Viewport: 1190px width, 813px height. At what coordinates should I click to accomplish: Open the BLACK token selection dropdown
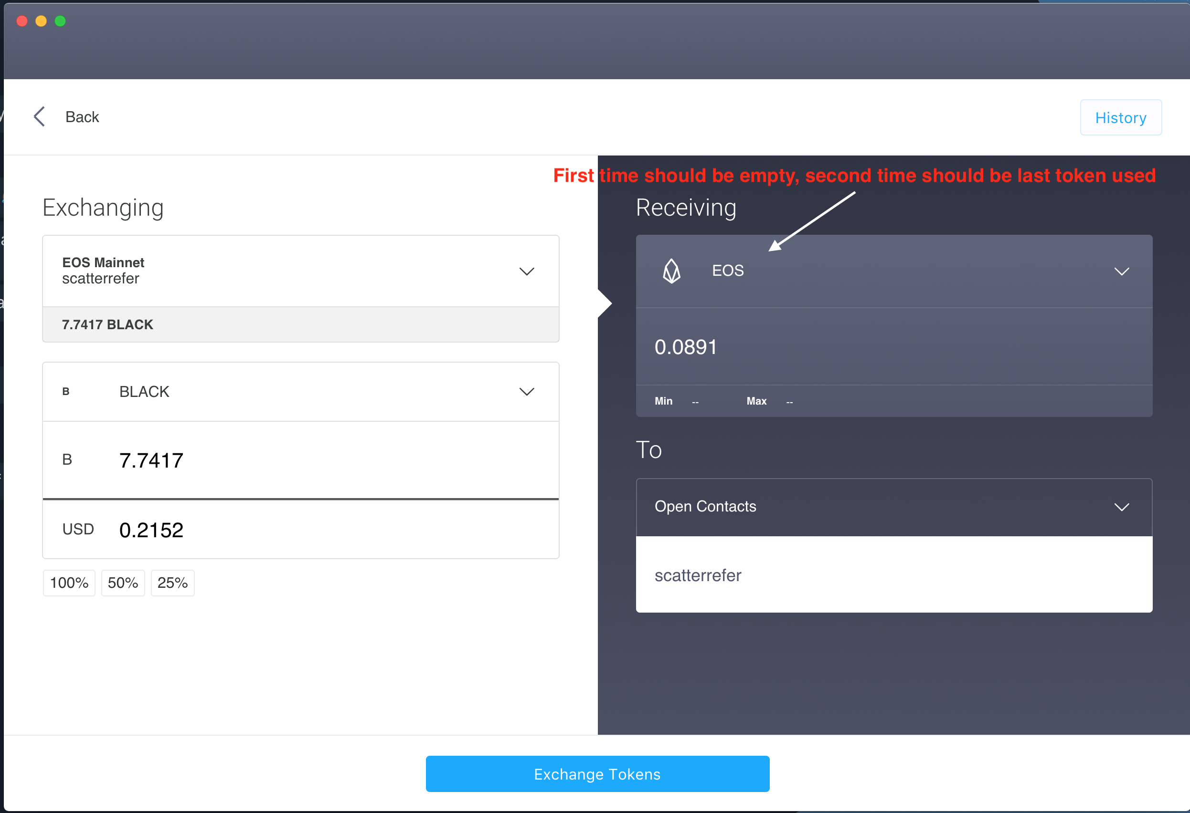click(527, 391)
